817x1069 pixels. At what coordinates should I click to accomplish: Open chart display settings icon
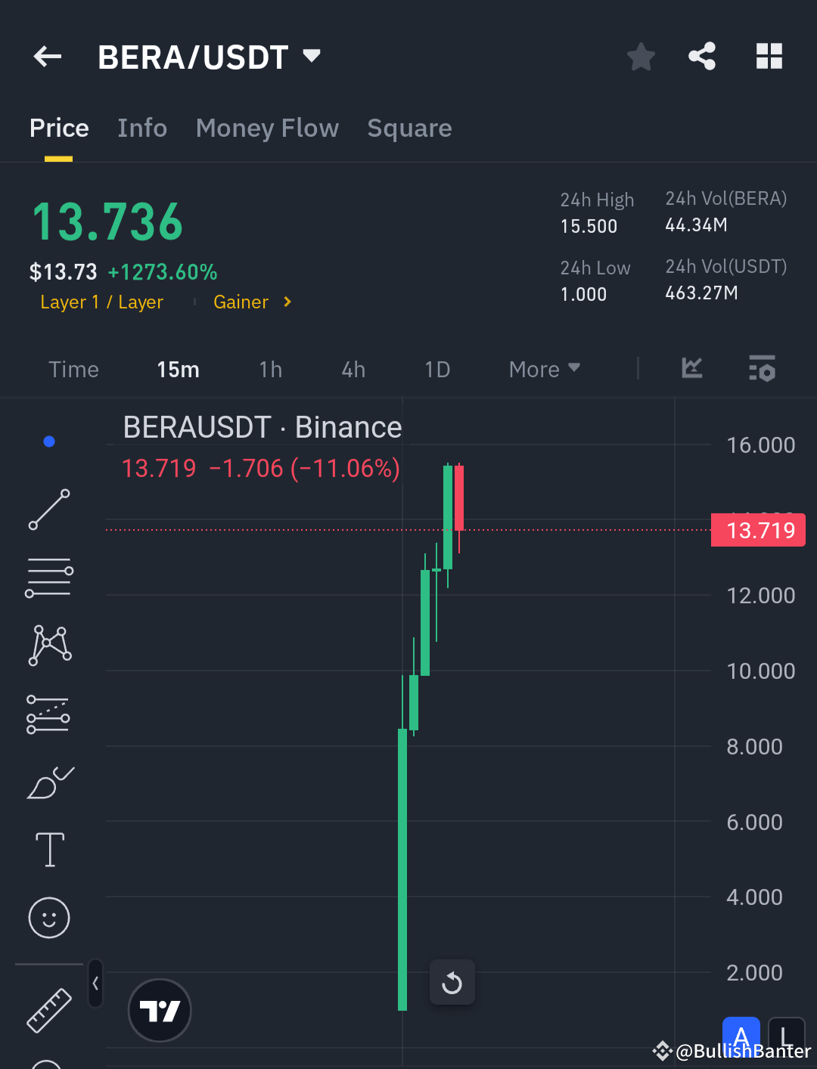762,369
